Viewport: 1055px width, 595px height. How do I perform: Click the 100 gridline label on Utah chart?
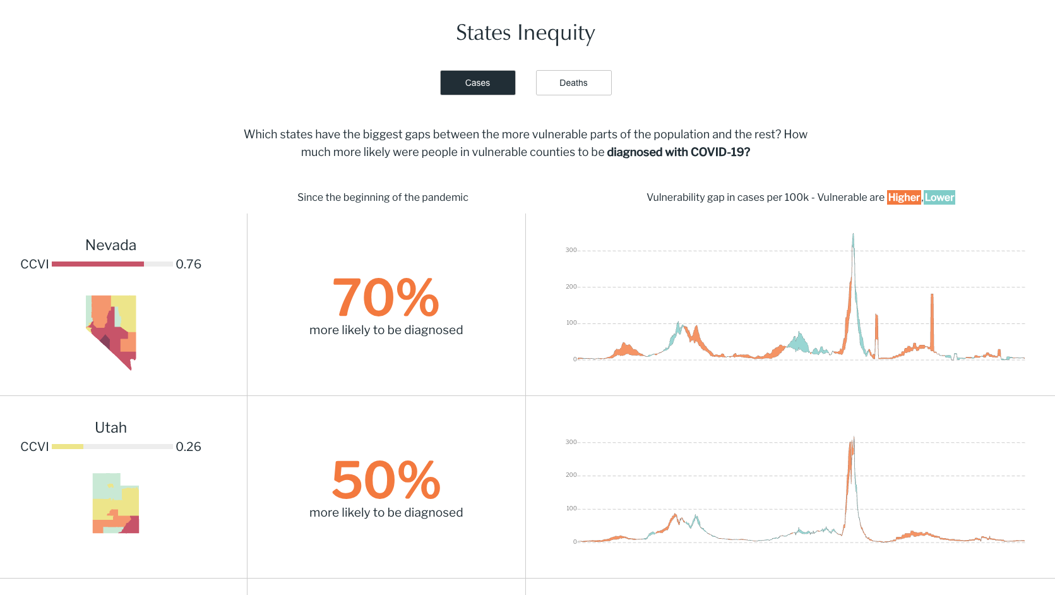[x=571, y=508]
